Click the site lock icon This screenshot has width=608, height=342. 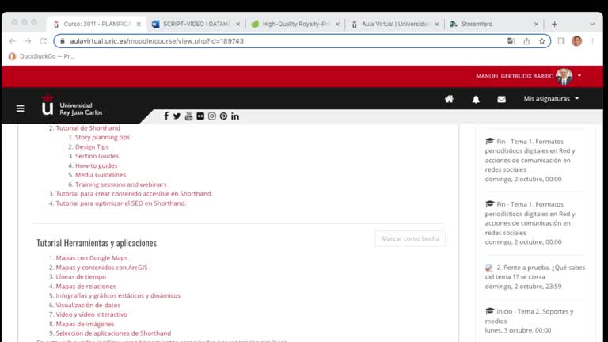[x=63, y=40]
